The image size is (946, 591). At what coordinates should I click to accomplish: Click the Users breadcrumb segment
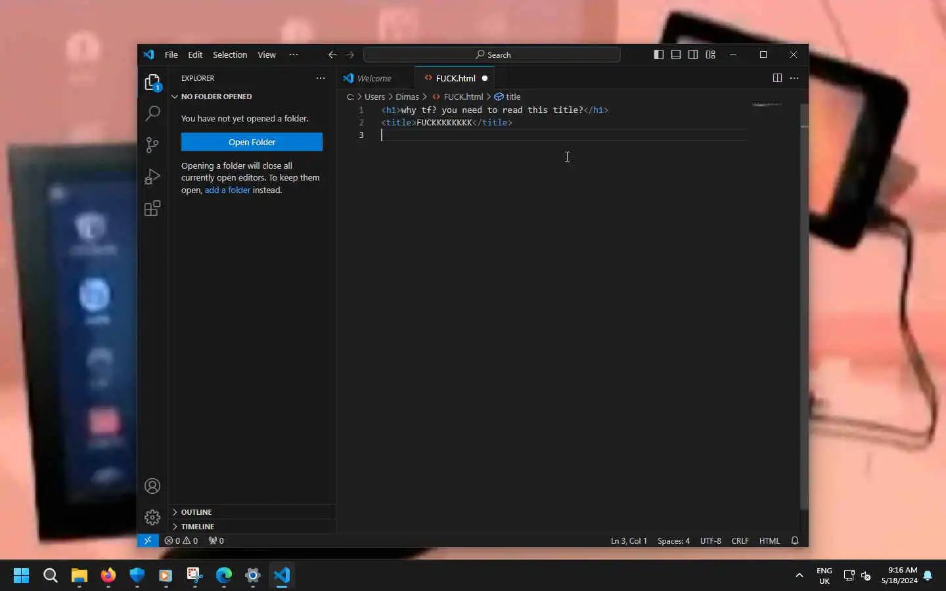[374, 97]
